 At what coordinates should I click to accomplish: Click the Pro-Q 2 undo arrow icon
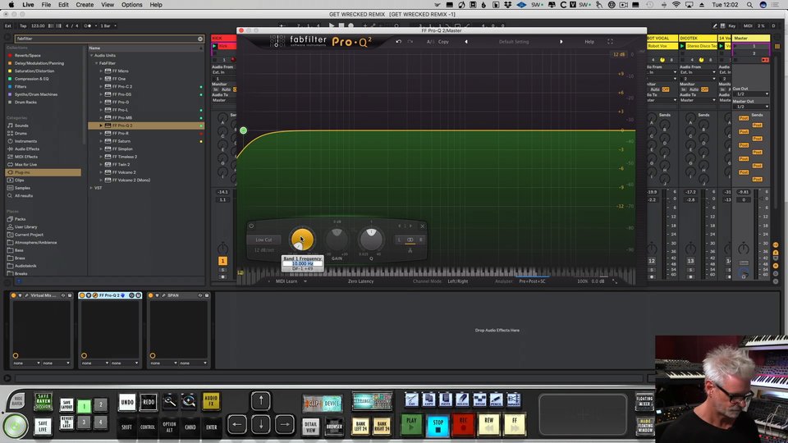(399, 42)
